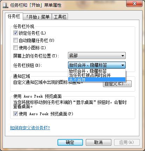Toggle the 锁定任务栏 checkbox
This screenshot has height=151, width=145.
[15, 33]
